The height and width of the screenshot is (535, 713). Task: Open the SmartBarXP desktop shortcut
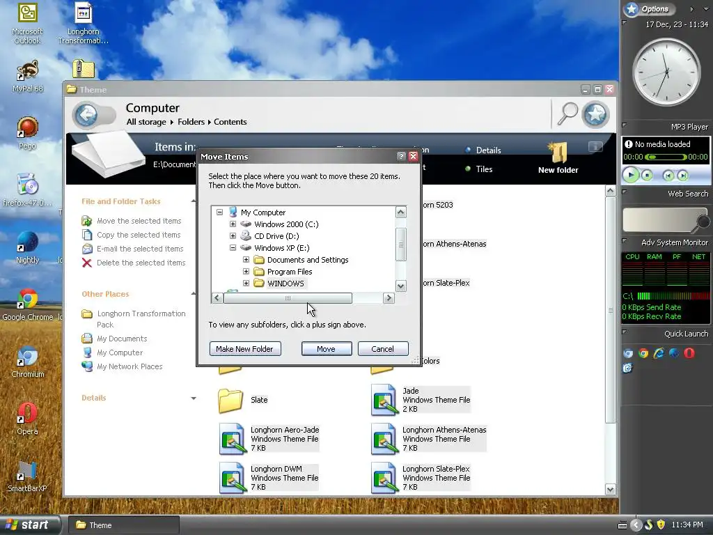[x=27, y=476]
